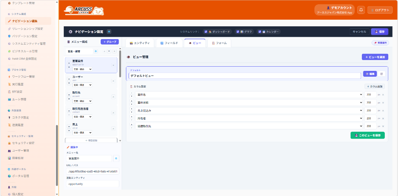Open the 関連取引先 column dropdown
This screenshot has width=398, height=196.
pos(249,126)
